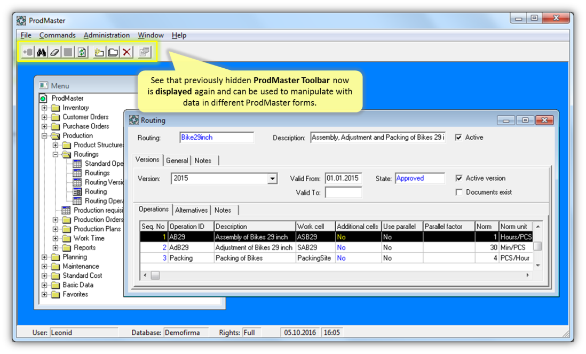Open the Notes tab next to Alternatives
The width and height of the screenshot is (586, 354).
(x=223, y=210)
